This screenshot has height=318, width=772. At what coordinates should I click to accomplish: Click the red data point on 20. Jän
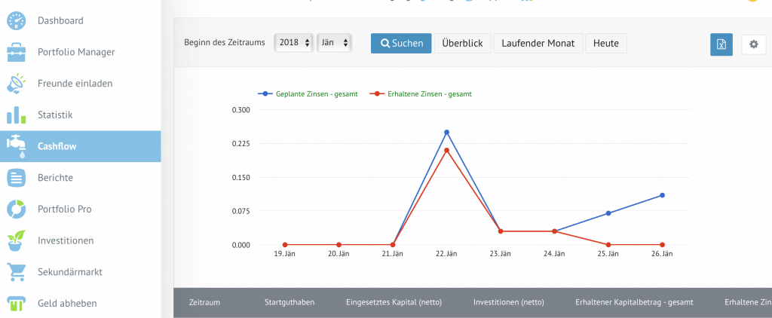[339, 245]
